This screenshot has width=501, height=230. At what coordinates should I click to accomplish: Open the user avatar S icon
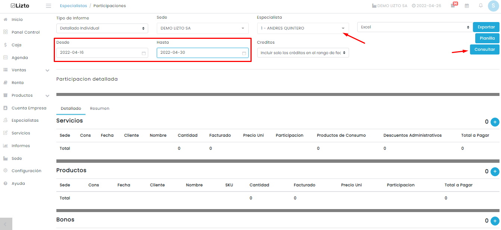point(493,6)
